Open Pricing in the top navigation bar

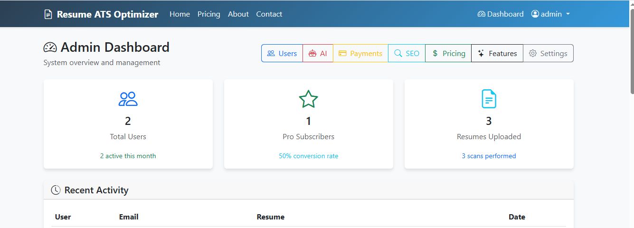pyautogui.click(x=209, y=14)
